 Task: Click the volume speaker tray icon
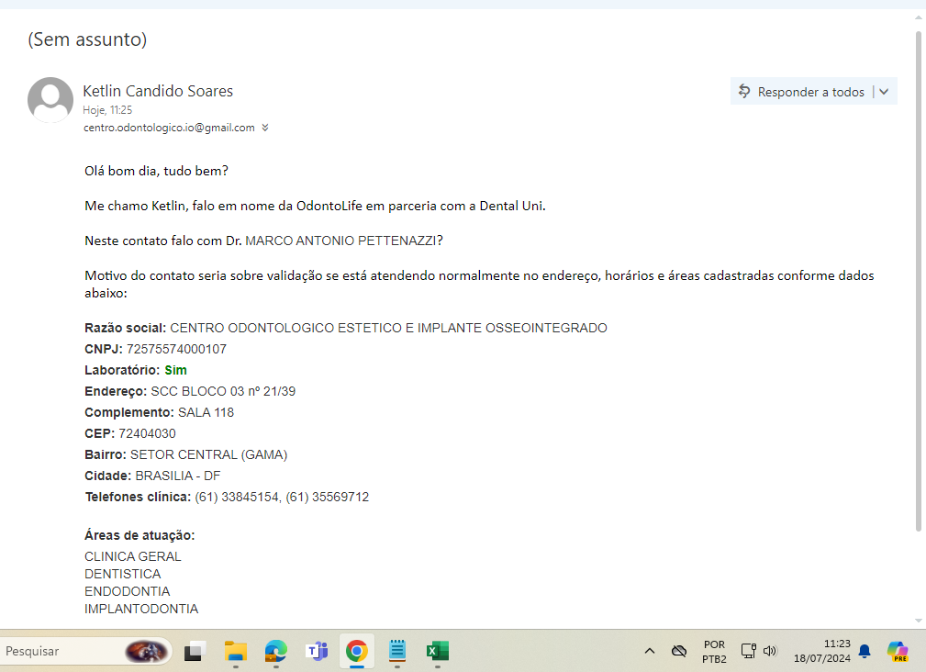click(769, 651)
